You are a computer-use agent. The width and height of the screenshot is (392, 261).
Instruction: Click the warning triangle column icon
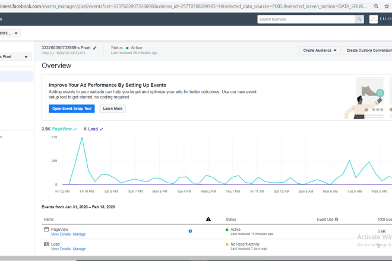click(x=208, y=219)
